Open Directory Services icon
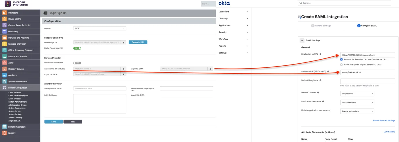This screenshot has width=399, height=142. [x=4, y=69]
